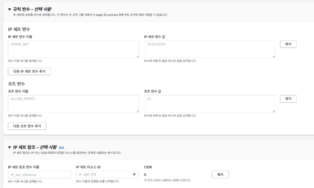Click the 10.0.0.0/24 IP set value field
The image size is (314, 188).
(x=209, y=49)
